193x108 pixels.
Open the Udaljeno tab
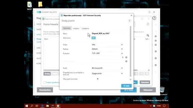coord(85,28)
